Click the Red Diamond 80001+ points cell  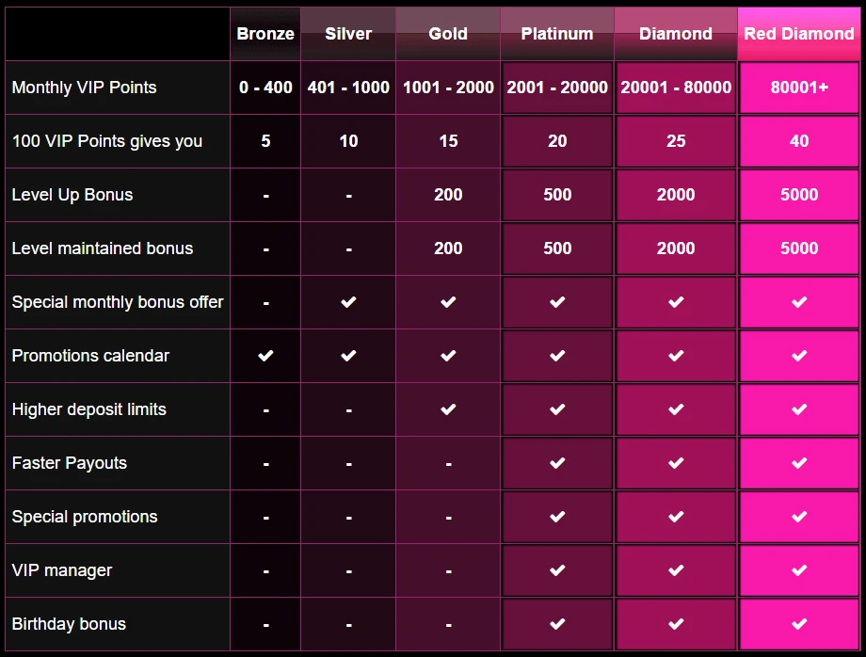coord(799,88)
